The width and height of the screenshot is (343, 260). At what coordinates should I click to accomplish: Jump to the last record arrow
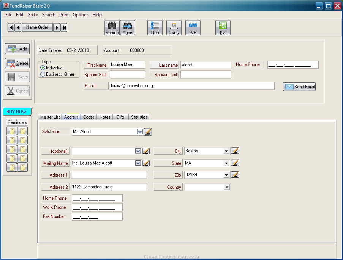64,28
